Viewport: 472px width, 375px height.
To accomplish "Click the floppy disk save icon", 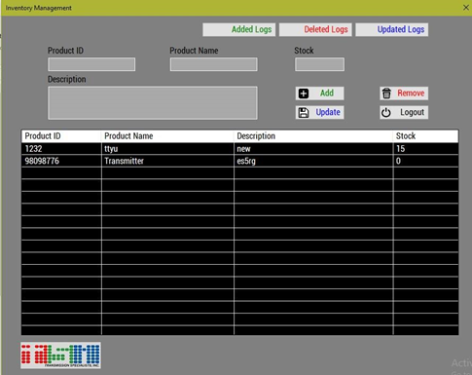I will pyautogui.click(x=304, y=113).
